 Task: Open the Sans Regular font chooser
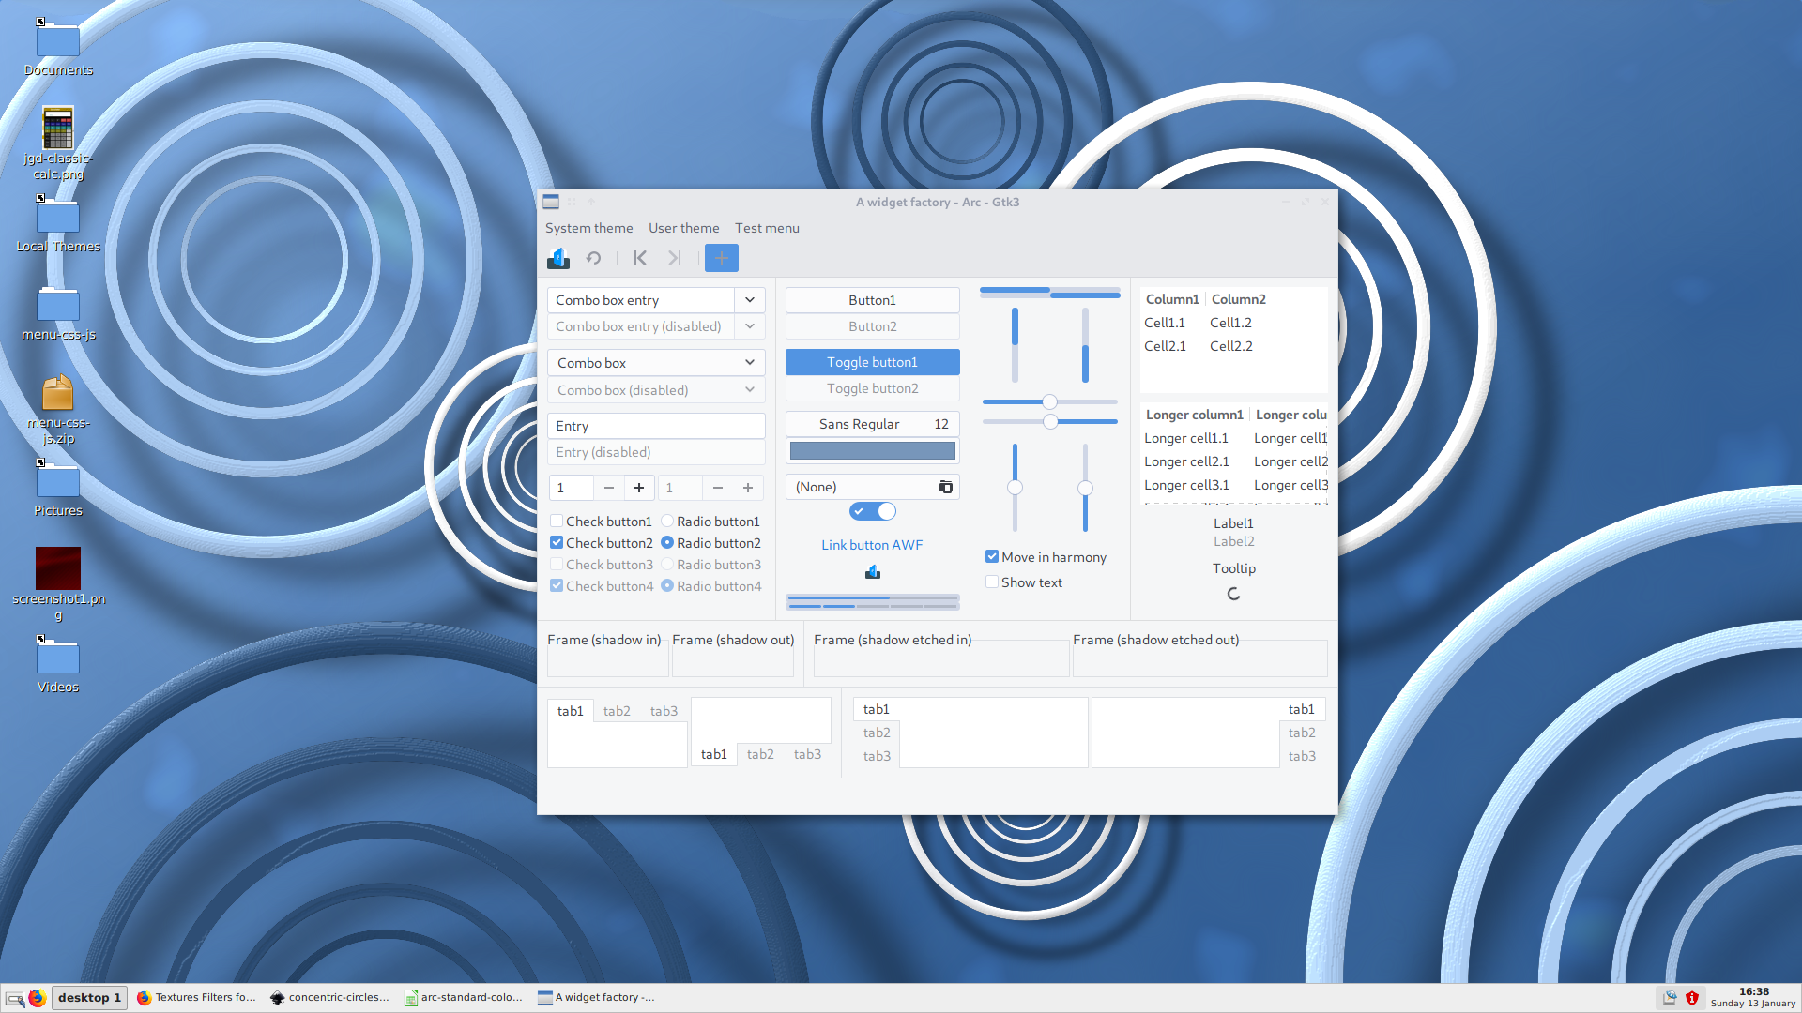872,424
